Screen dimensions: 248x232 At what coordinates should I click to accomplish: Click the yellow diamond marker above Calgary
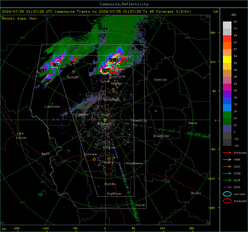(x=109, y=159)
